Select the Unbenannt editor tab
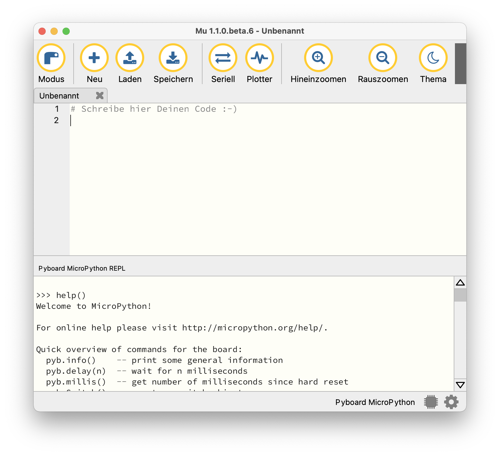This screenshot has height=456, width=500. coord(59,96)
